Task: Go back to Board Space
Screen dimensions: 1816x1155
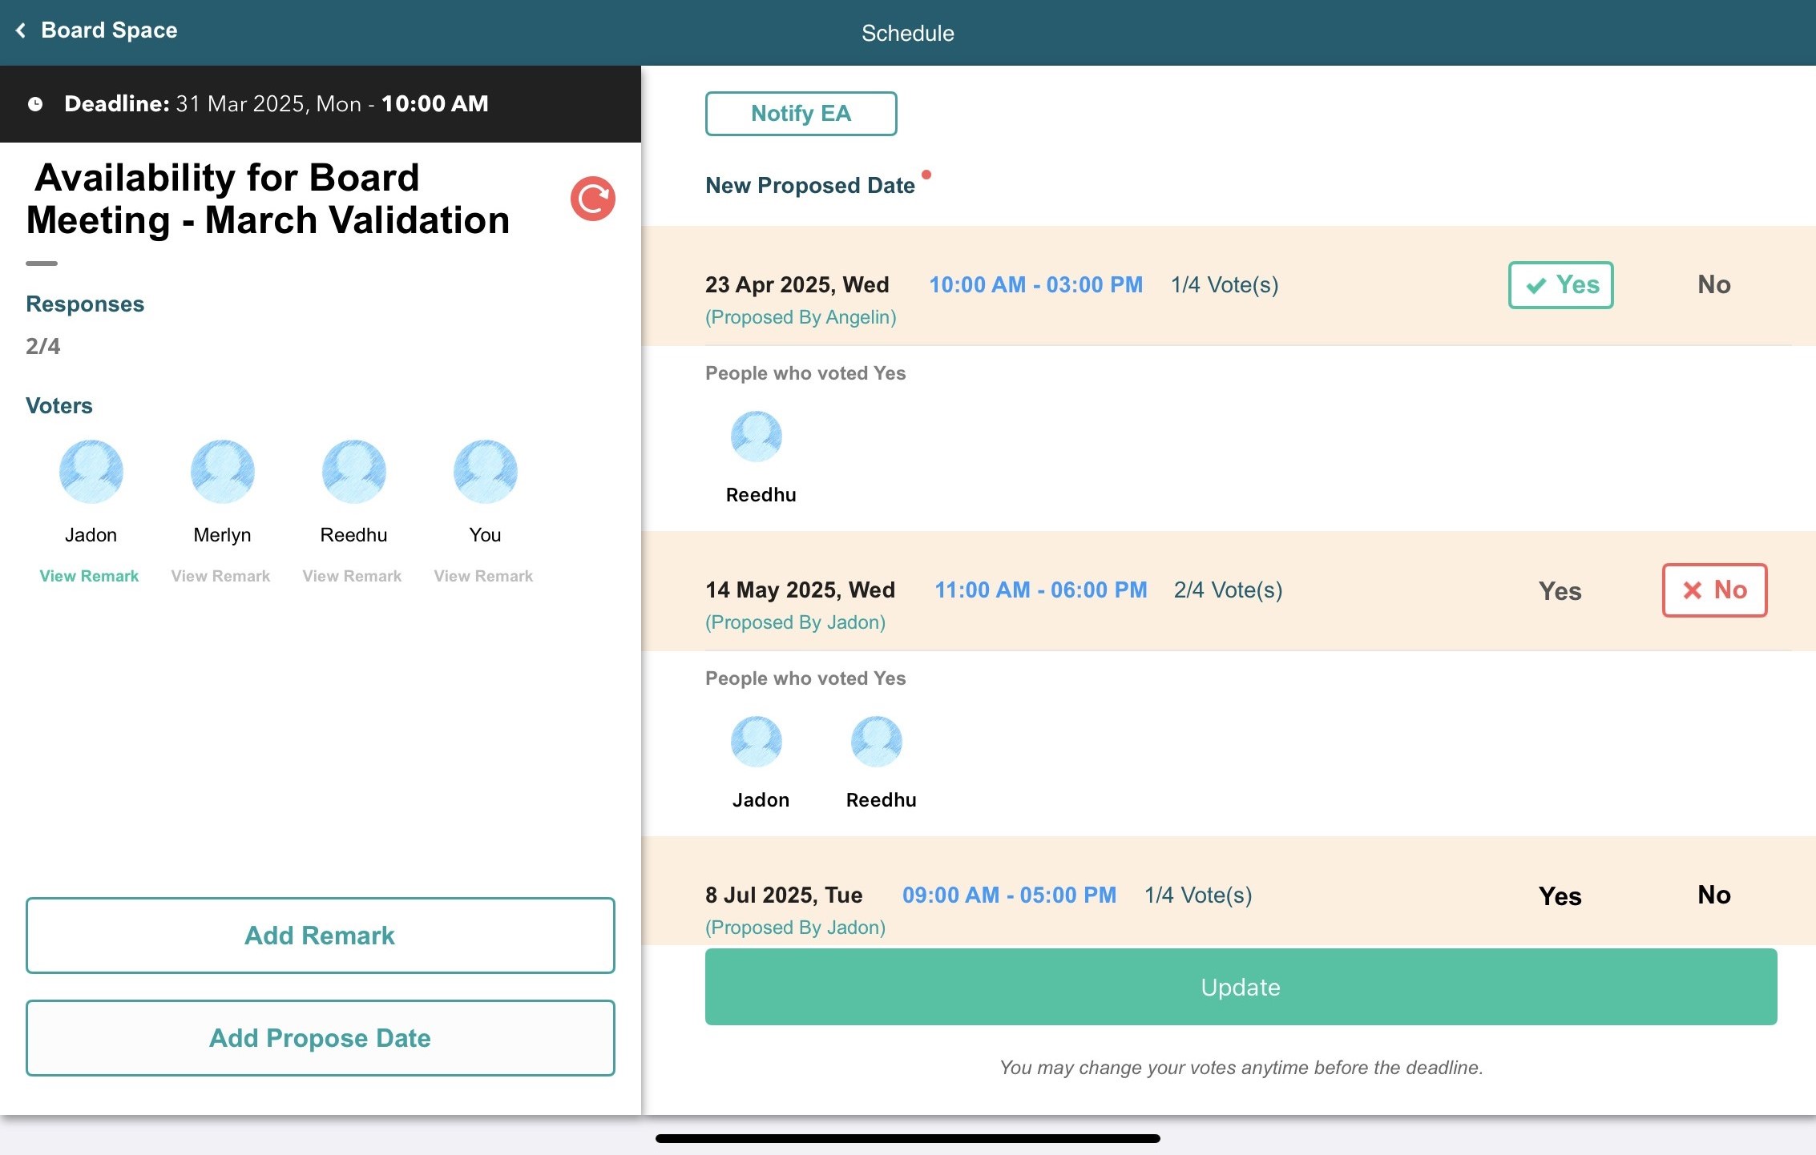Action: 96,30
